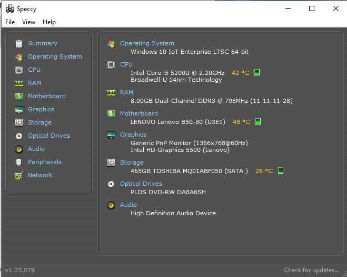Open the File menu
This screenshot has height=277, width=347.
pos(10,22)
